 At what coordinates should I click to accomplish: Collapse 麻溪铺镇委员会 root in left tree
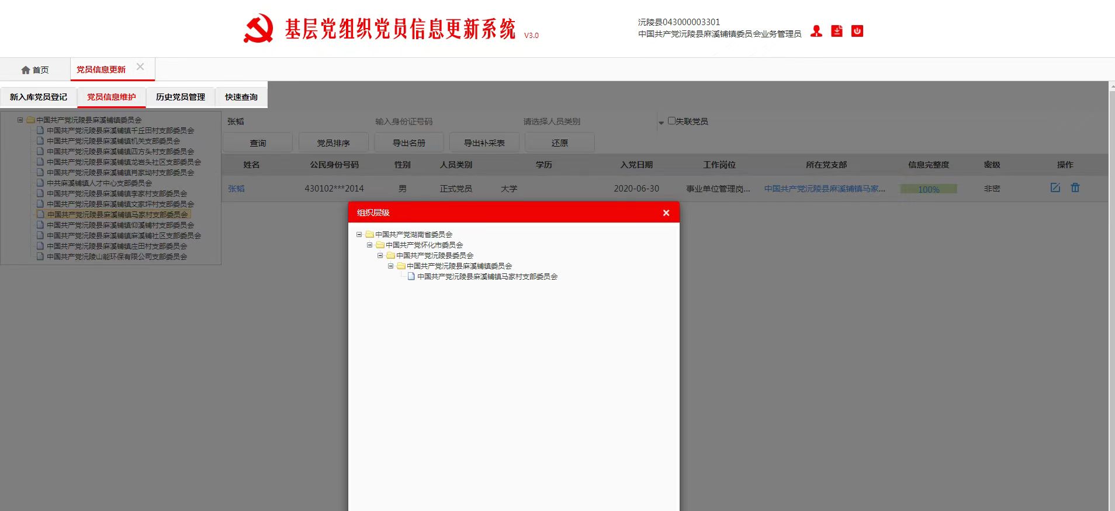pyautogui.click(x=20, y=120)
